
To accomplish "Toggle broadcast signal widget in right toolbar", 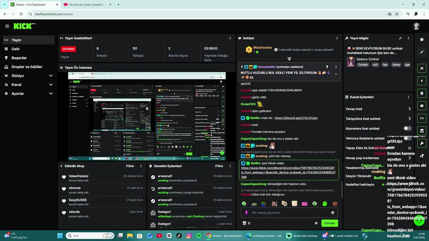I will [x=422, y=118].
